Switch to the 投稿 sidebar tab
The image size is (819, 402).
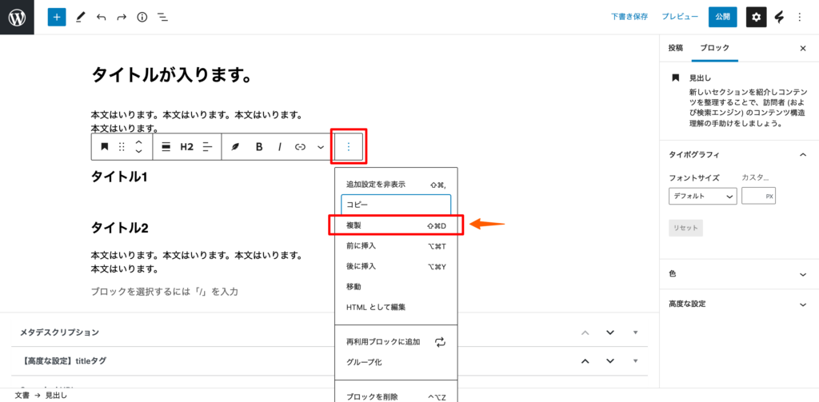tap(676, 48)
